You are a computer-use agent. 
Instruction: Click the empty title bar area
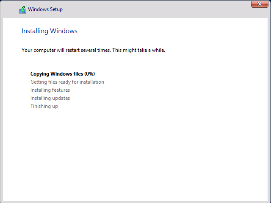[x=161, y=9]
